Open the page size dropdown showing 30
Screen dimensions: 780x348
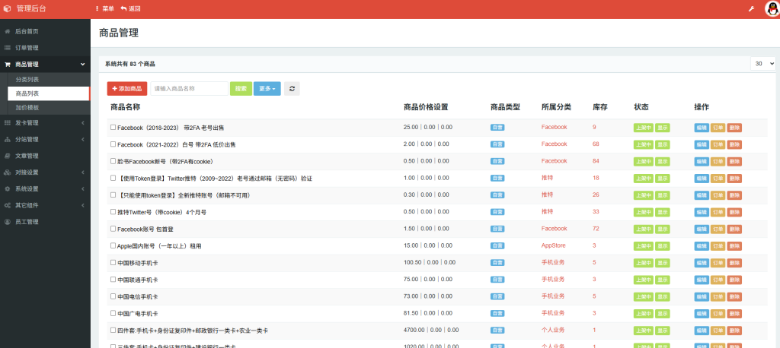(x=763, y=64)
